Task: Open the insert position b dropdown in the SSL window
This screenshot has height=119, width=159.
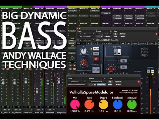Action: click(x=93, y=34)
